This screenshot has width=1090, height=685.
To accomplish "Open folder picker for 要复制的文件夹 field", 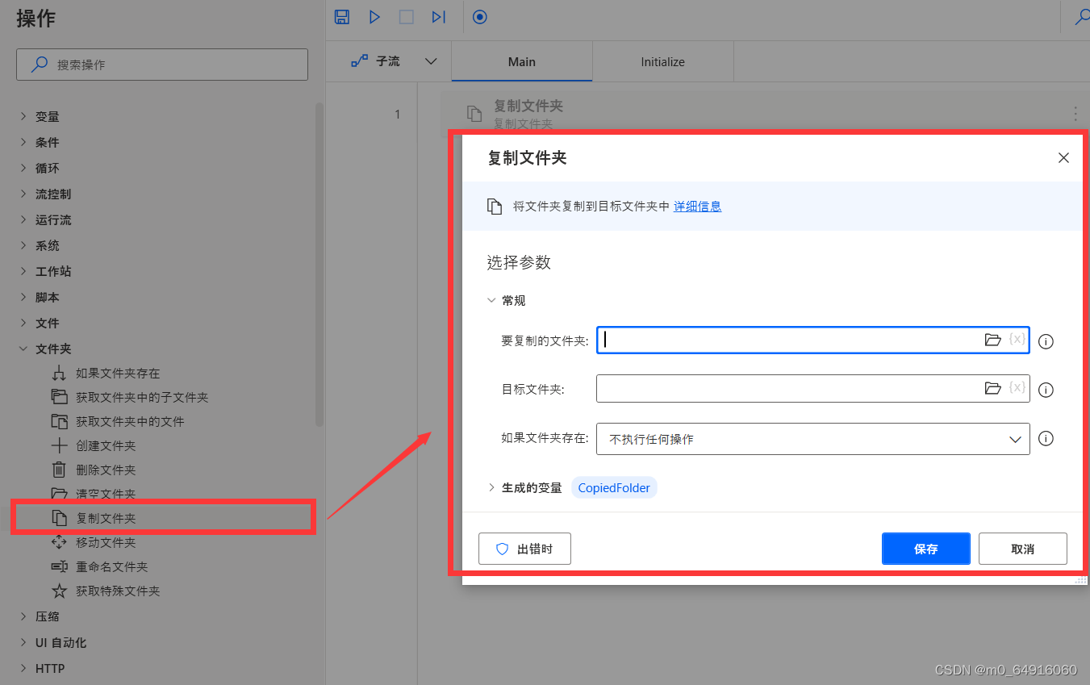I will (x=993, y=340).
